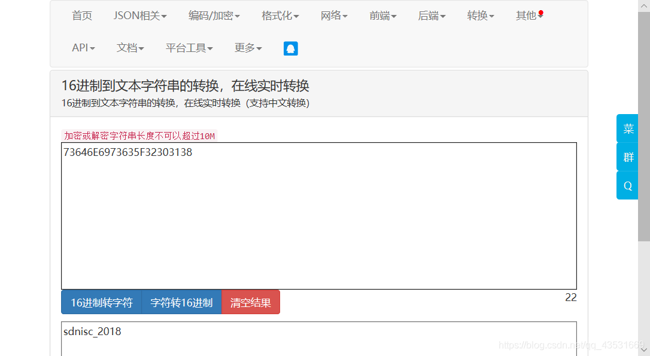Click the heading 16进制到文本字符串的转换，在线实时转换
This screenshot has width=650, height=356.
[x=186, y=86]
